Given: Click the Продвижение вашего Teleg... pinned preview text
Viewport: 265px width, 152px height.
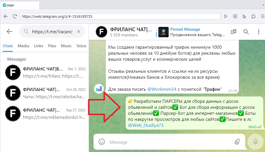Looking at the screenshot, I should pyautogui.click(x=197, y=35).
